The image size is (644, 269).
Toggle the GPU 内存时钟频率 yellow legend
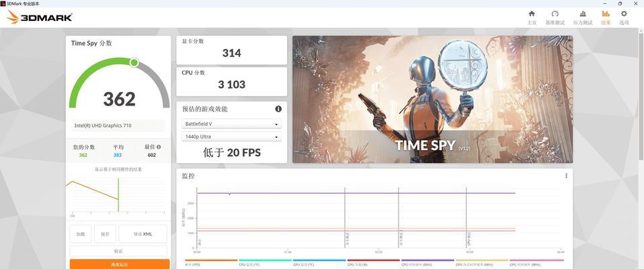(482, 263)
